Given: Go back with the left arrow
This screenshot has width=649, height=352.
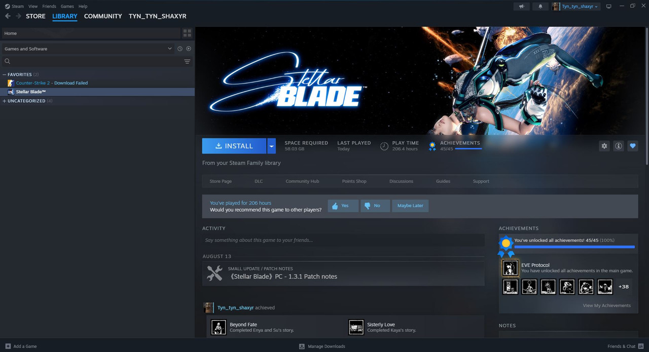Looking at the screenshot, I should [8, 16].
